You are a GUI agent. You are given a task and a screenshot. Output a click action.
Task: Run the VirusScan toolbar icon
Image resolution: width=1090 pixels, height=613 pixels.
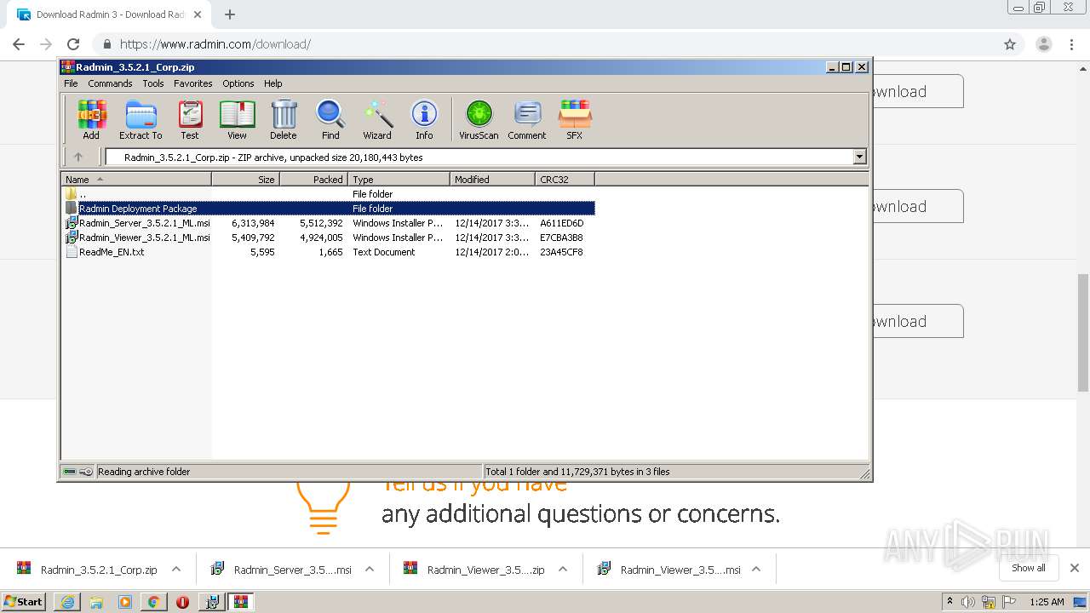479,119
